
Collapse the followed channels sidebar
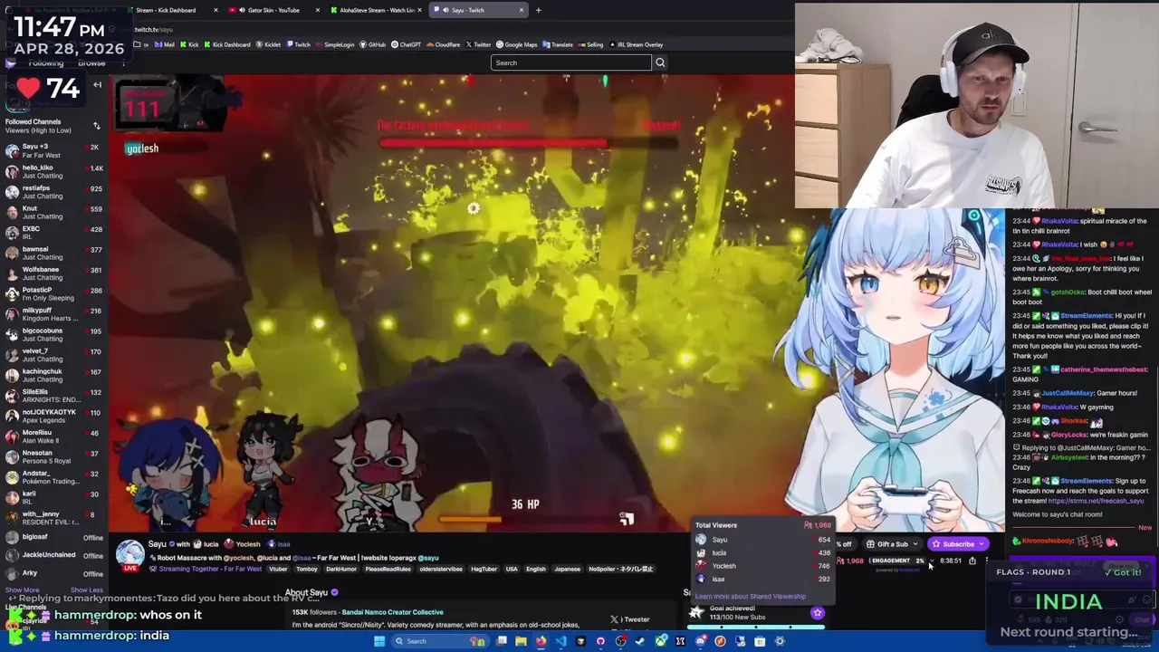pyautogui.click(x=97, y=85)
